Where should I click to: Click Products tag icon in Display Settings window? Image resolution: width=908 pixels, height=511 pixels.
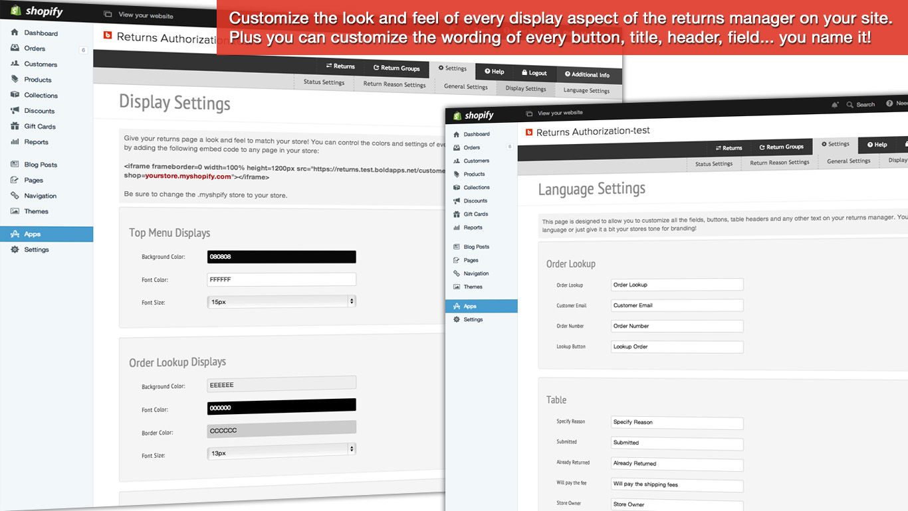(x=15, y=79)
